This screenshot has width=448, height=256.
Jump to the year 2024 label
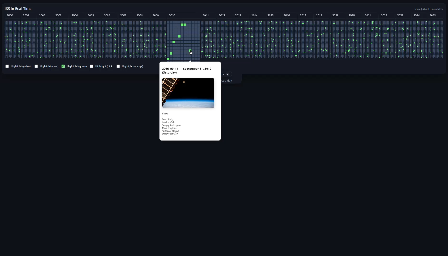(417, 16)
